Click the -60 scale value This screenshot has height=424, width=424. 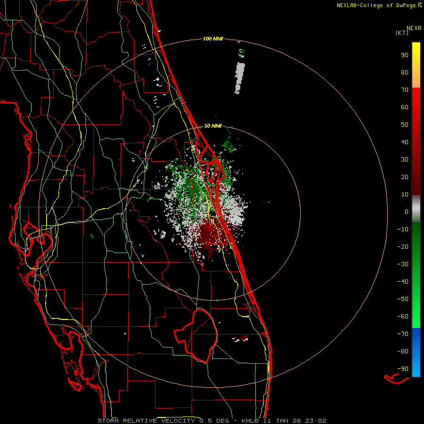(x=403, y=317)
